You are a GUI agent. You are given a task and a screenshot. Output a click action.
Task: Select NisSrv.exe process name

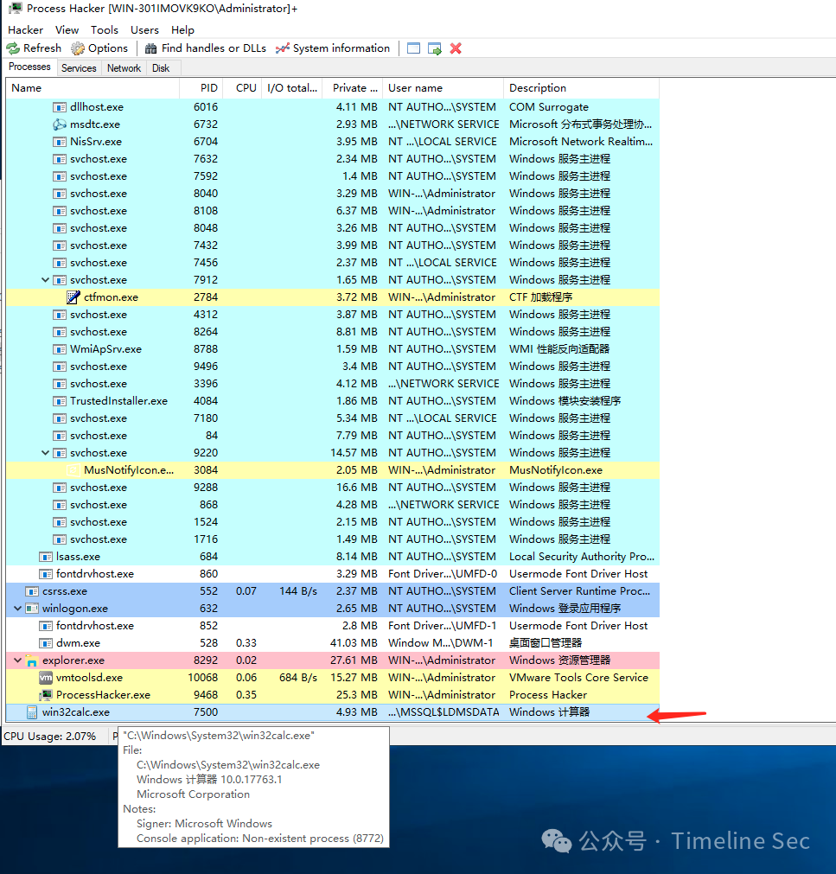point(96,142)
